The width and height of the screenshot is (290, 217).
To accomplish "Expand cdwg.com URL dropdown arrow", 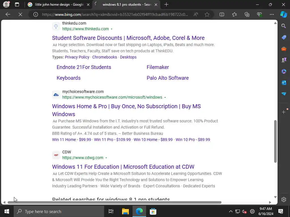I will point(106,158).
